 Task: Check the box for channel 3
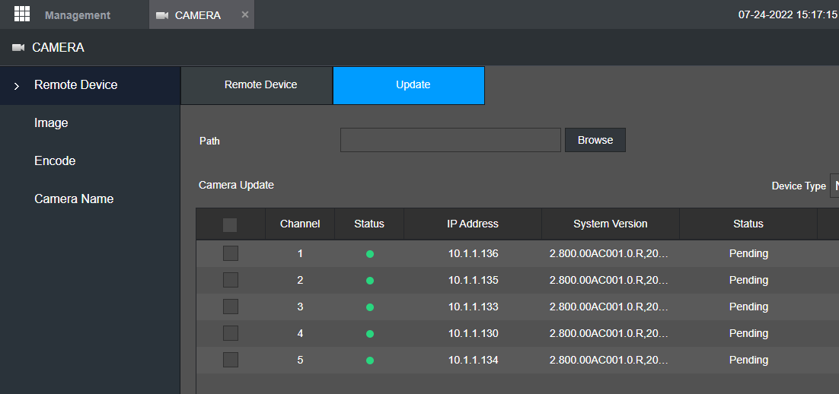pyautogui.click(x=231, y=307)
